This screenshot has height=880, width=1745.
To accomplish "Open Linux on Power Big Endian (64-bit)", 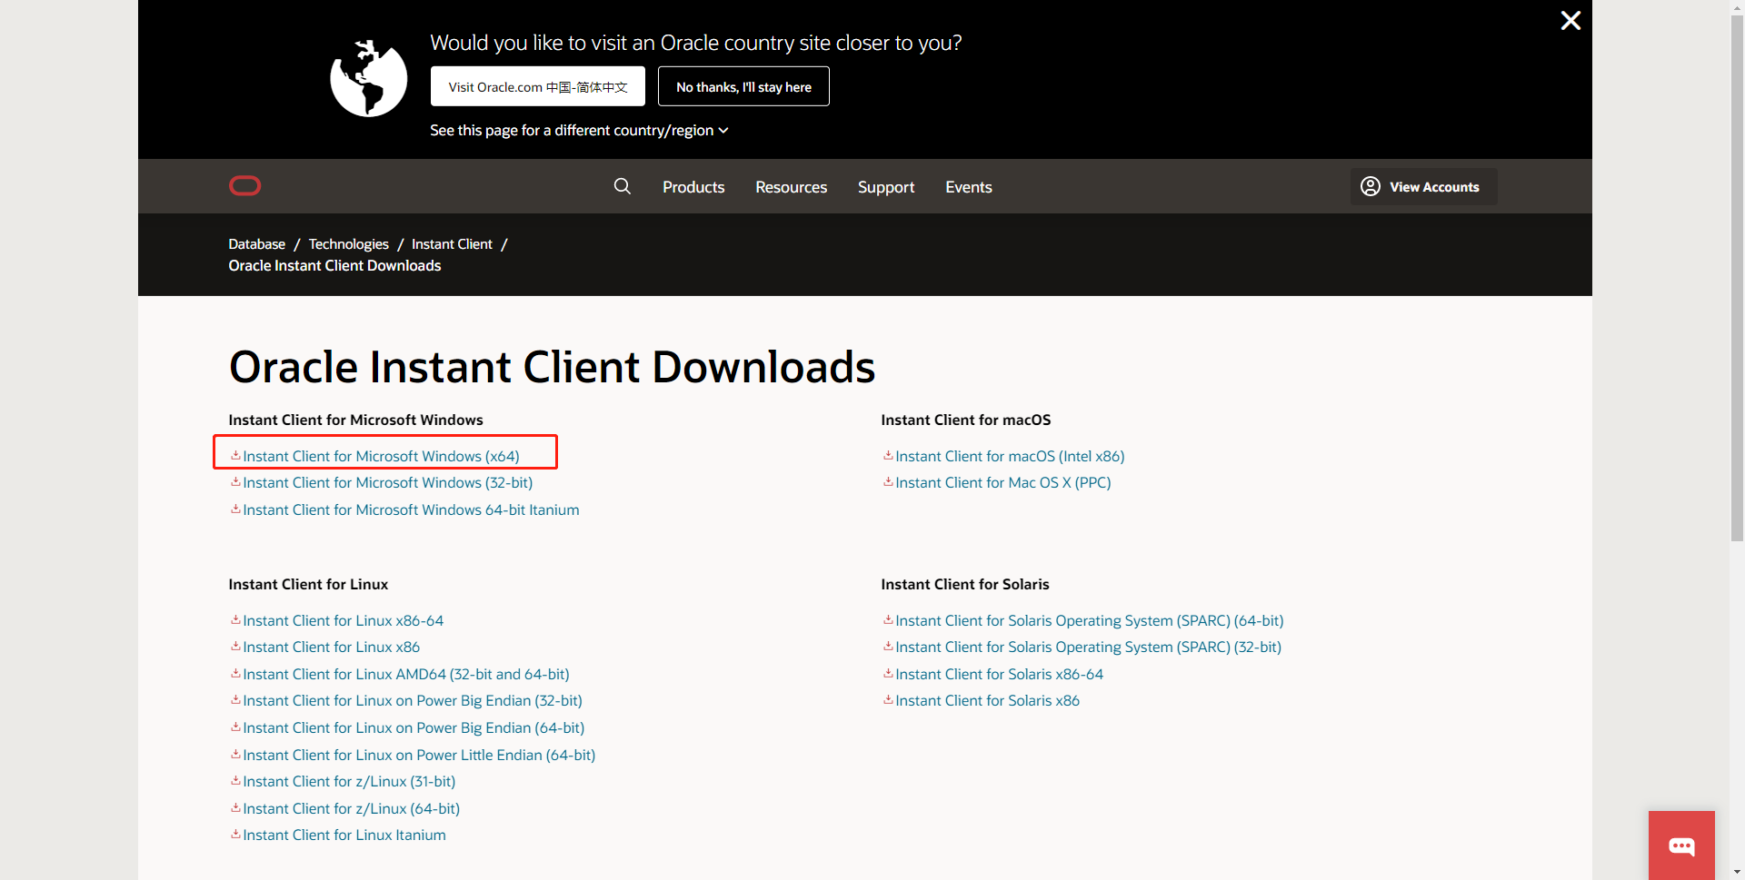I will (414, 727).
